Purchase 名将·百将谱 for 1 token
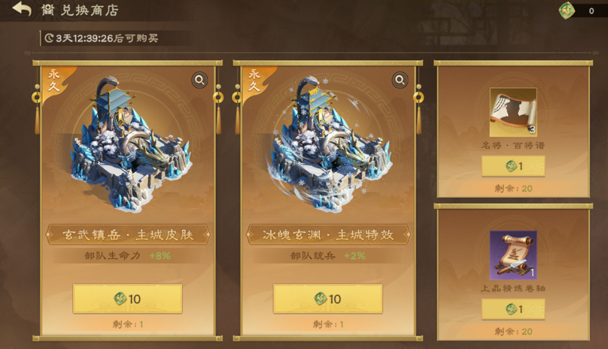This screenshot has height=349, width=608. click(x=513, y=166)
